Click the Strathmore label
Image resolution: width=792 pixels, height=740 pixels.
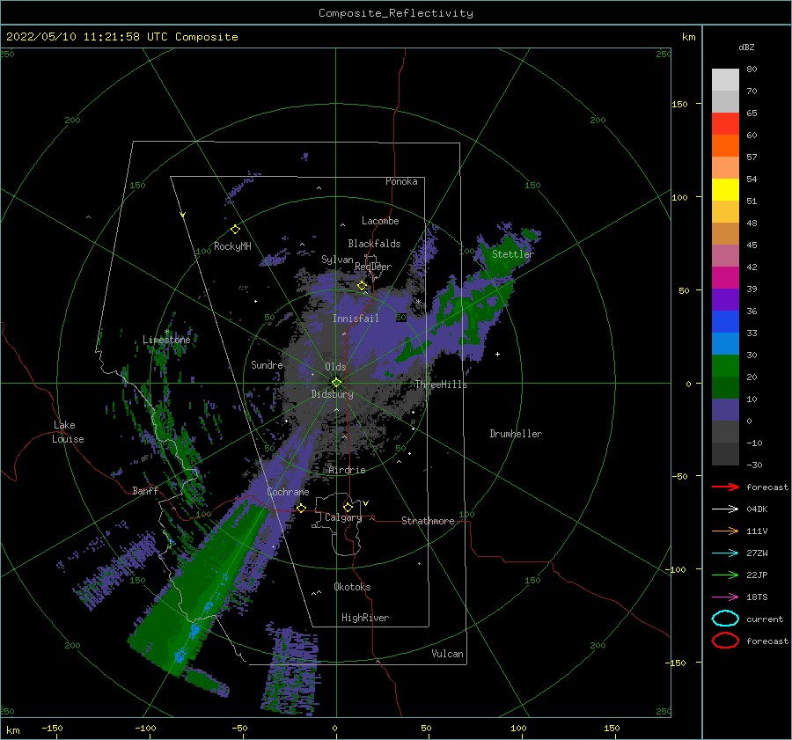[x=428, y=521]
